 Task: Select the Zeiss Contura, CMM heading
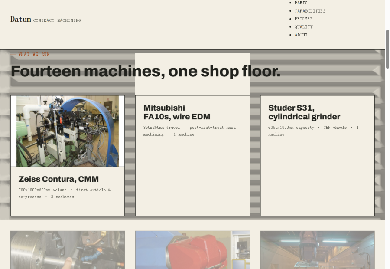pyautogui.click(x=58, y=179)
